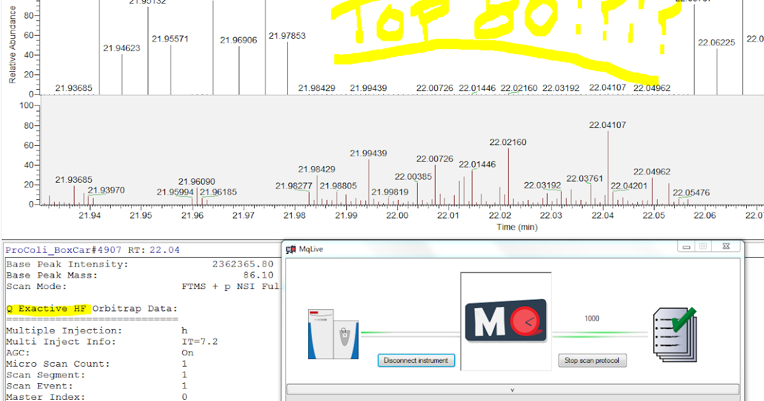This screenshot has height=401, width=764.
Task: Click the base peak labeled 22.04107
Action: [x=608, y=125]
